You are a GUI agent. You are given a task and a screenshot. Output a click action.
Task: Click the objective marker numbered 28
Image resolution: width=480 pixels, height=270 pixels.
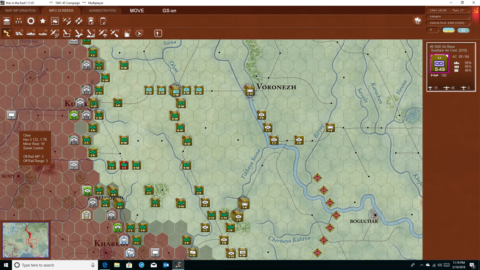[317, 178]
